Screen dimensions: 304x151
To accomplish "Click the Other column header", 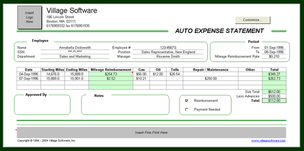I will (x=250, y=70).
